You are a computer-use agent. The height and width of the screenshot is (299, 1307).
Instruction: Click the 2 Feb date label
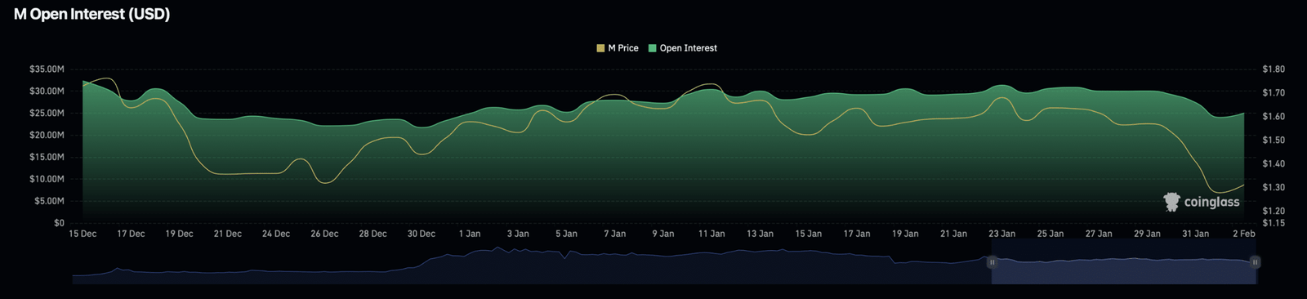click(1244, 234)
